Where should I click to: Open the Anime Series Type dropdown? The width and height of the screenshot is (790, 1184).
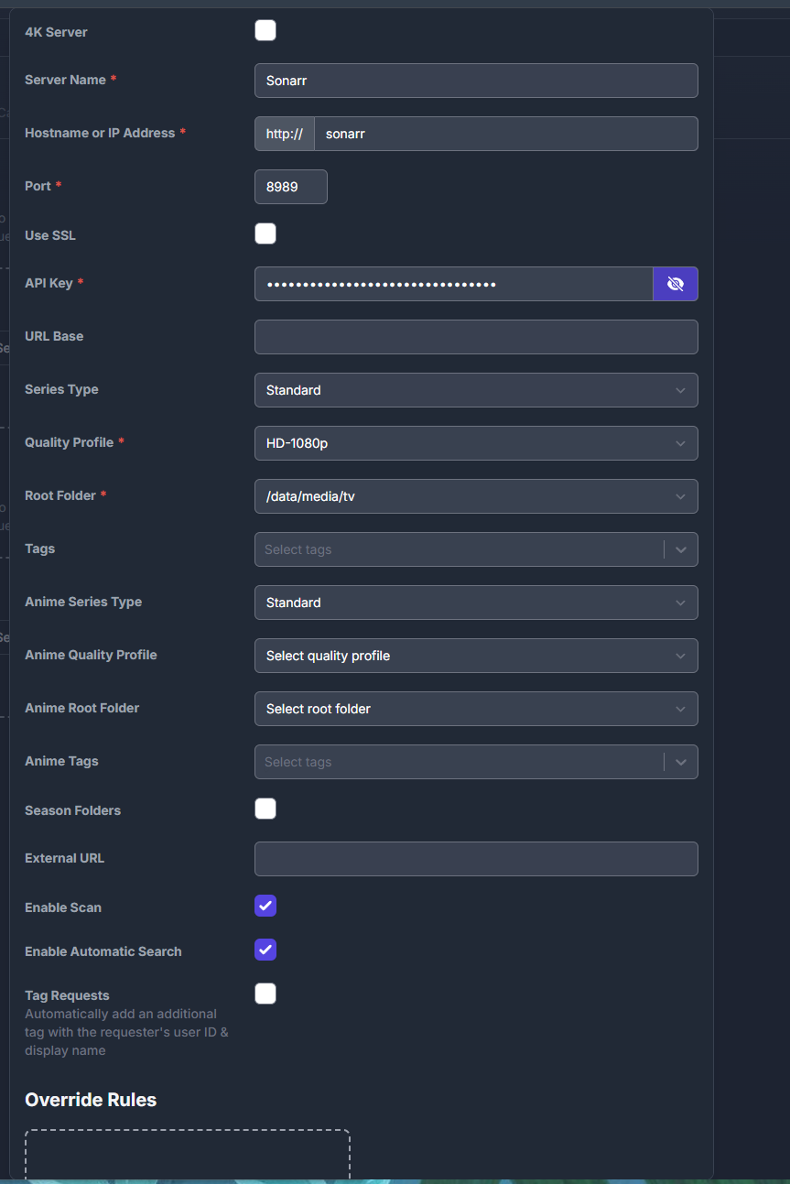476,603
